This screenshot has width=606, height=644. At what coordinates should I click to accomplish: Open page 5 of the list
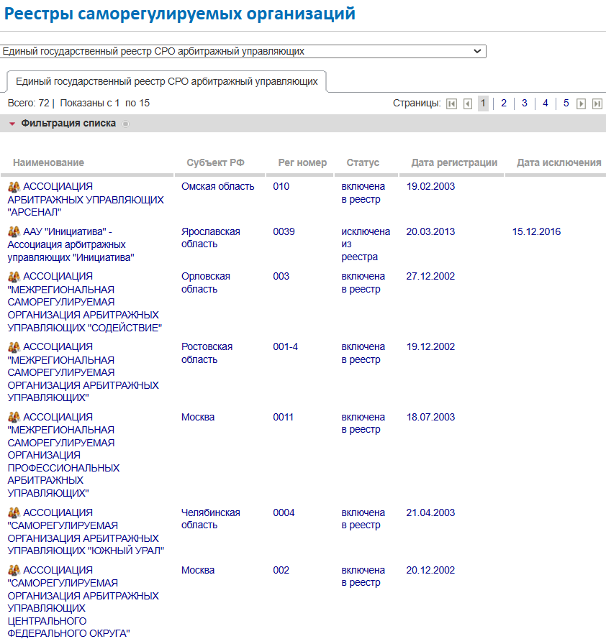566,103
